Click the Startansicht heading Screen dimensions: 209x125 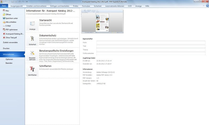[x=45, y=20]
